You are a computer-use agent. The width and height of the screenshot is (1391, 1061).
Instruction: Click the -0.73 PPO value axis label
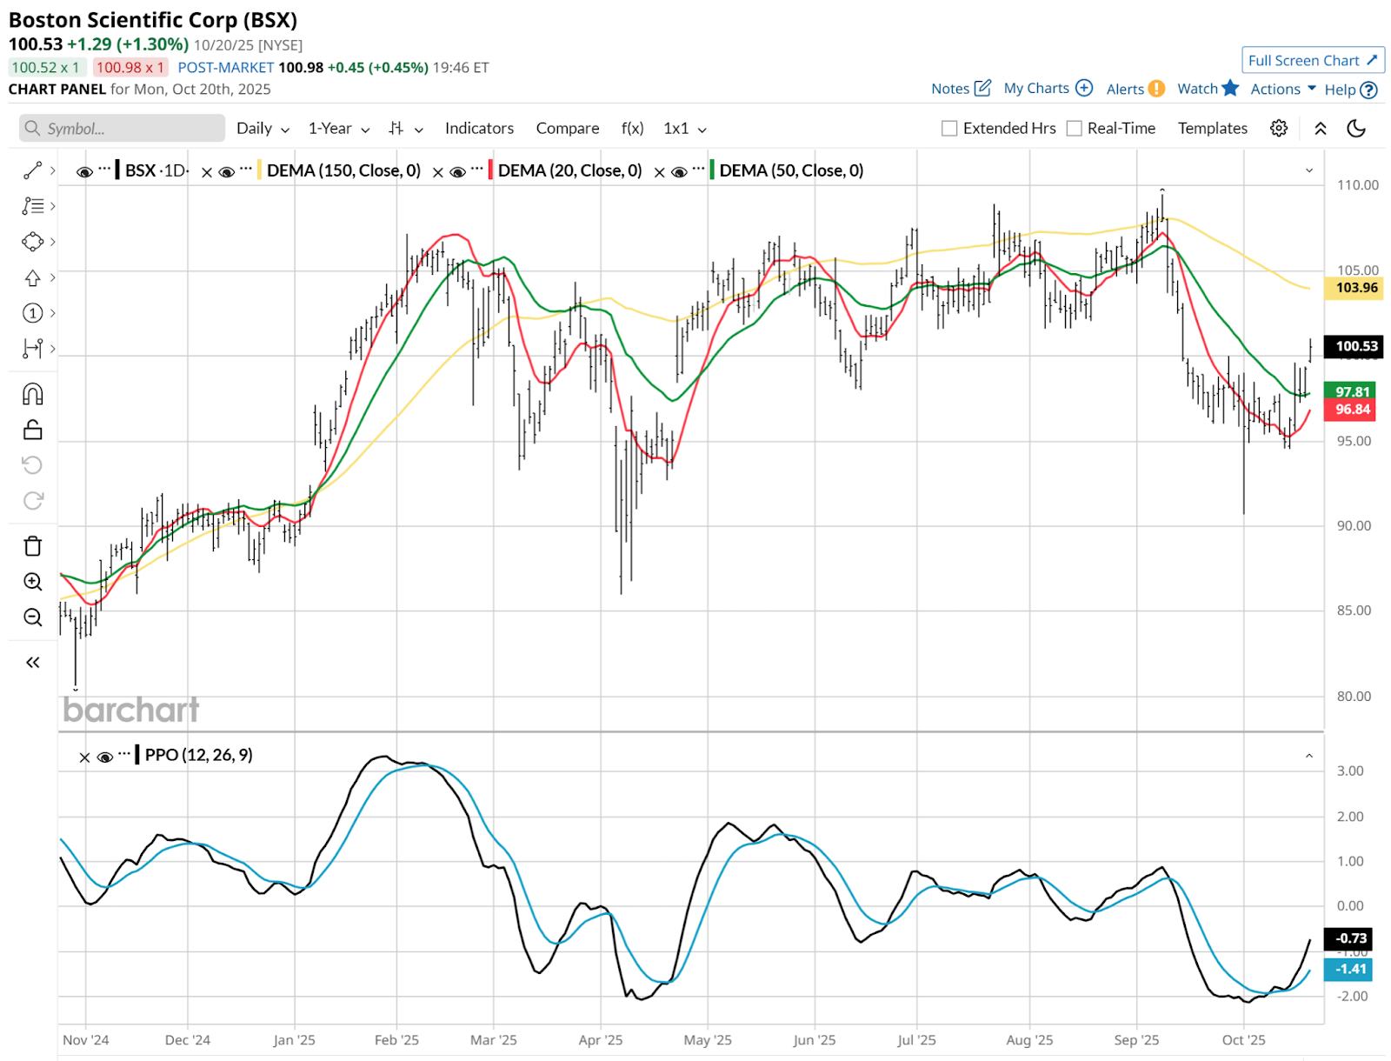(1348, 938)
